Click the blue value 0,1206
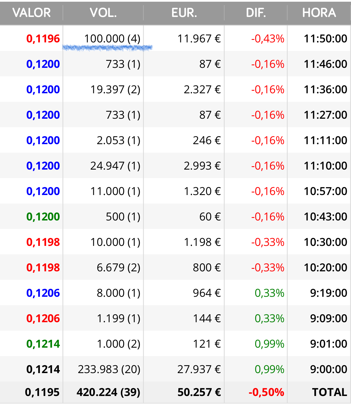 point(43,293)
